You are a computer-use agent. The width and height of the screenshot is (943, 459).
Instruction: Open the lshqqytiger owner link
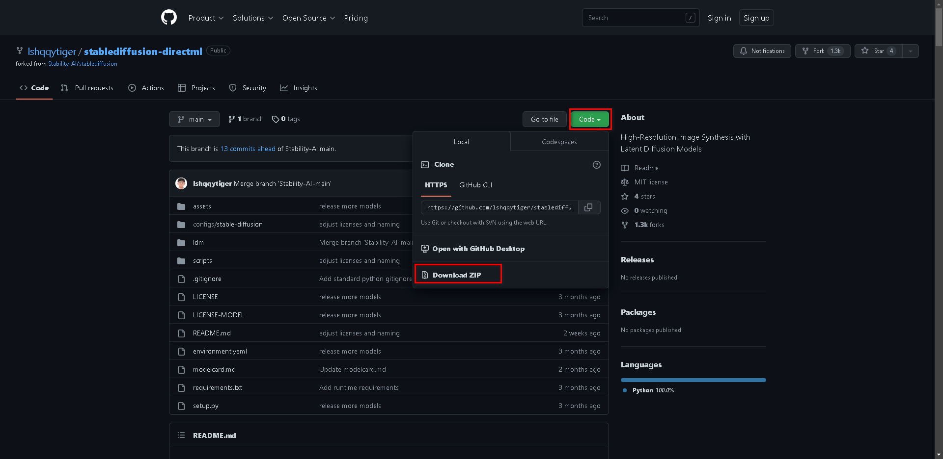click(52, 51)
